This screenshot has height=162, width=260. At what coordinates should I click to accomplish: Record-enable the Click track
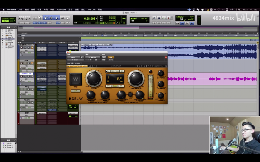[22, 63]
